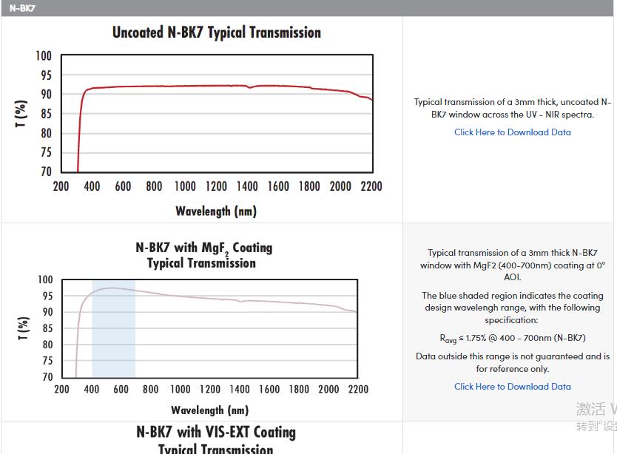Click Wavelength (nm) label under uncoated chart
This screenshot has width=617, height=454.
click(x=215, y=211)
